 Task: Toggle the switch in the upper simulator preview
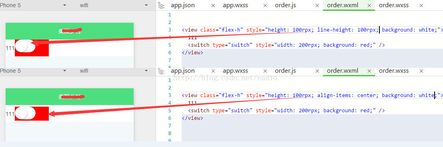[25, 46]
